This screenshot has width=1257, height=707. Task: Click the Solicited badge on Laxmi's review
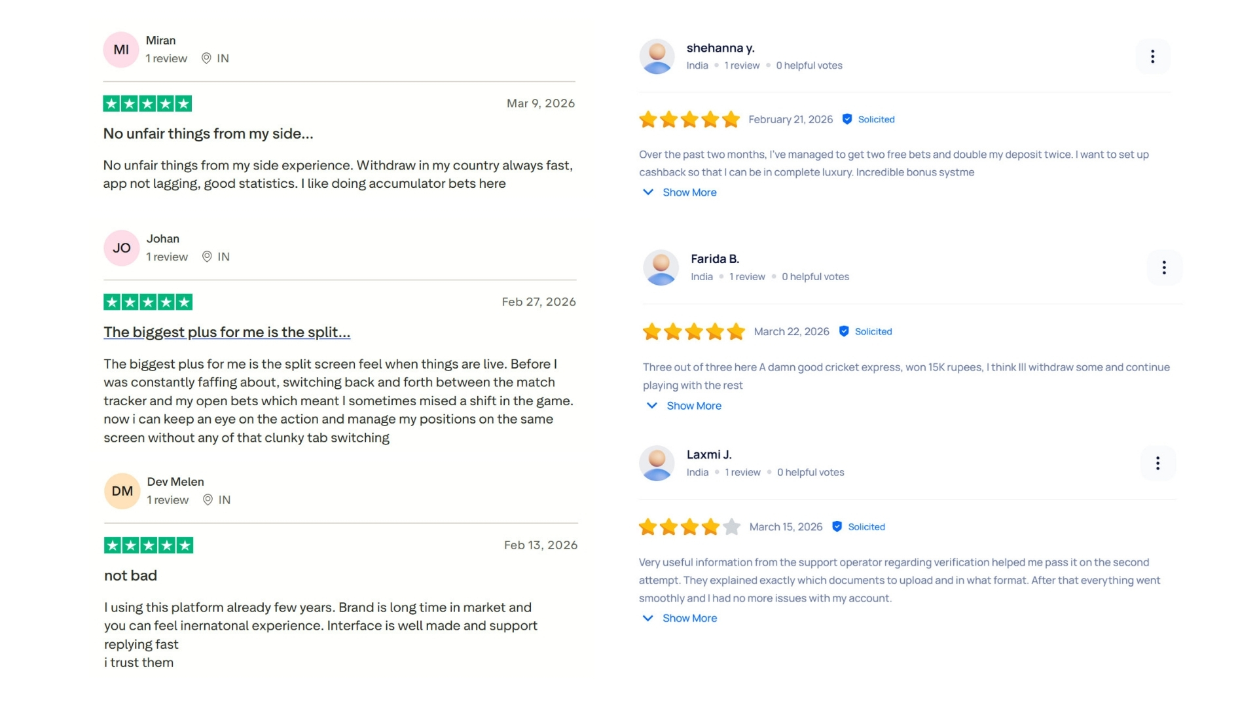pos(858,526)
